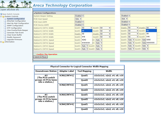
Task: Click the Areca Technology Corporation banner title
Action: (x=62, y=5)
